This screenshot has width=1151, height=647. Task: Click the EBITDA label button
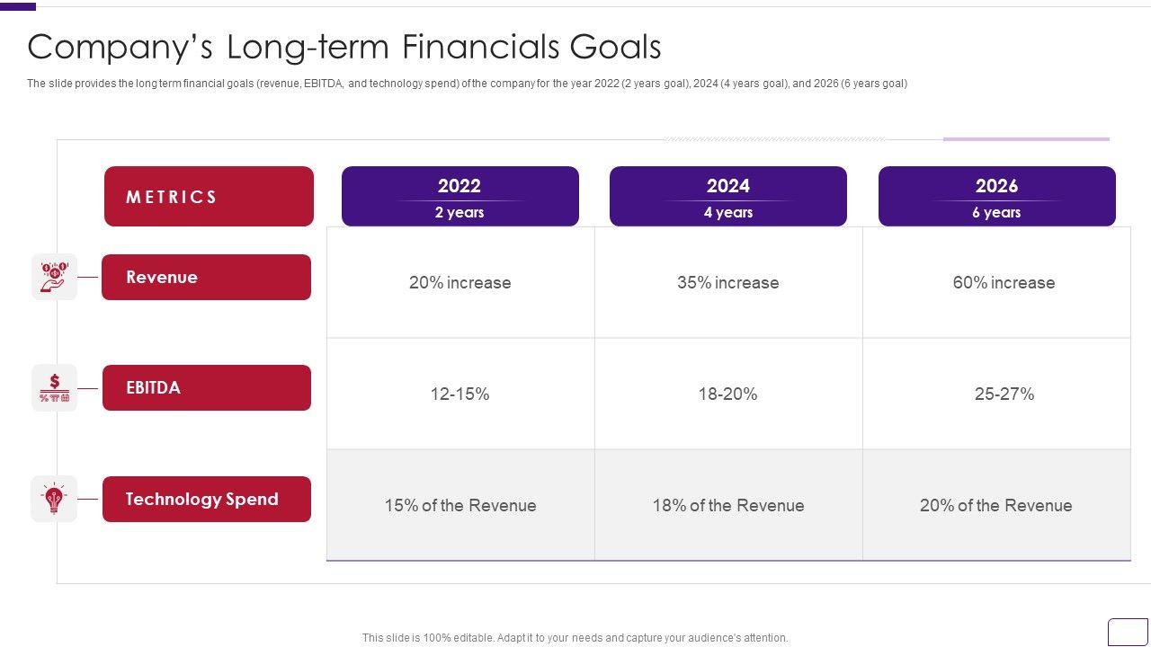206,388
